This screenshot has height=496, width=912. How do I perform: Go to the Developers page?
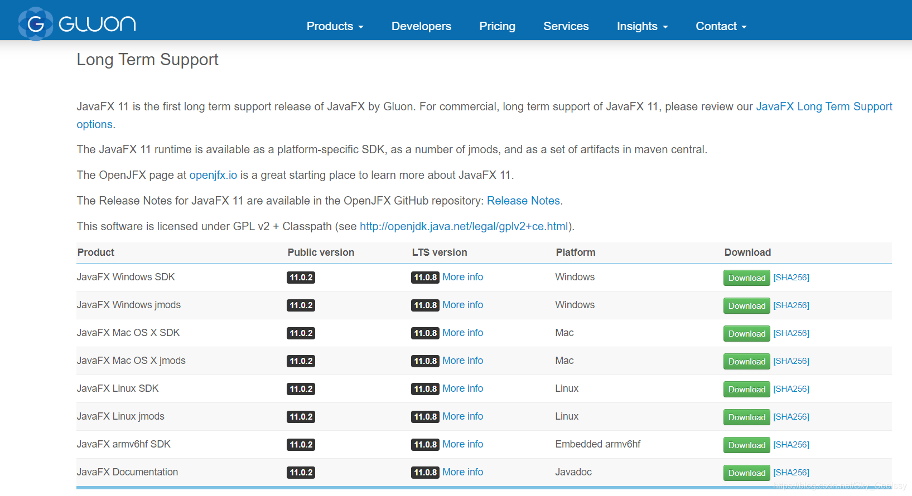[x=421, y=26]
